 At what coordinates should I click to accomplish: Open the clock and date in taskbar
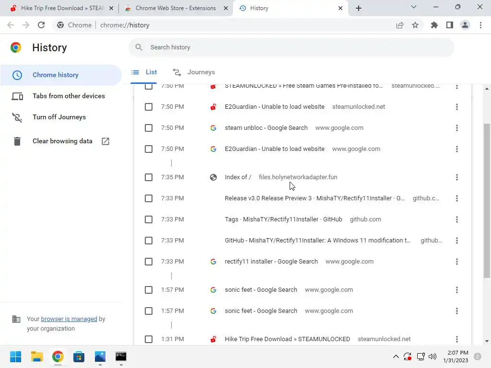click(x=456, y=356)
